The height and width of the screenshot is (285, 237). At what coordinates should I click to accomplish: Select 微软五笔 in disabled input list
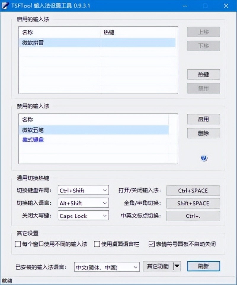pyautogui.click(x=33, y=130)
